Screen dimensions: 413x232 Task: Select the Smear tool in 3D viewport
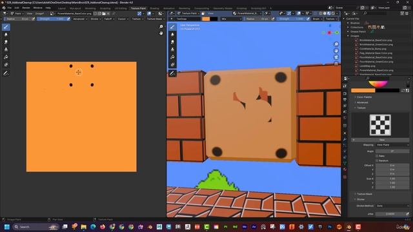[x=172, y=42]
